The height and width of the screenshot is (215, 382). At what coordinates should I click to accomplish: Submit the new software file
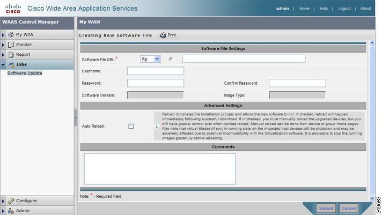[x=326, y=209]
